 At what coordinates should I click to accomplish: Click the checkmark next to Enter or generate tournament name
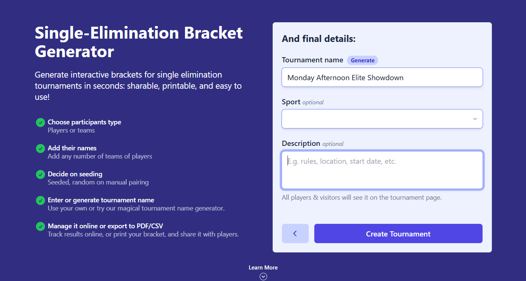[x=40, y=200]
